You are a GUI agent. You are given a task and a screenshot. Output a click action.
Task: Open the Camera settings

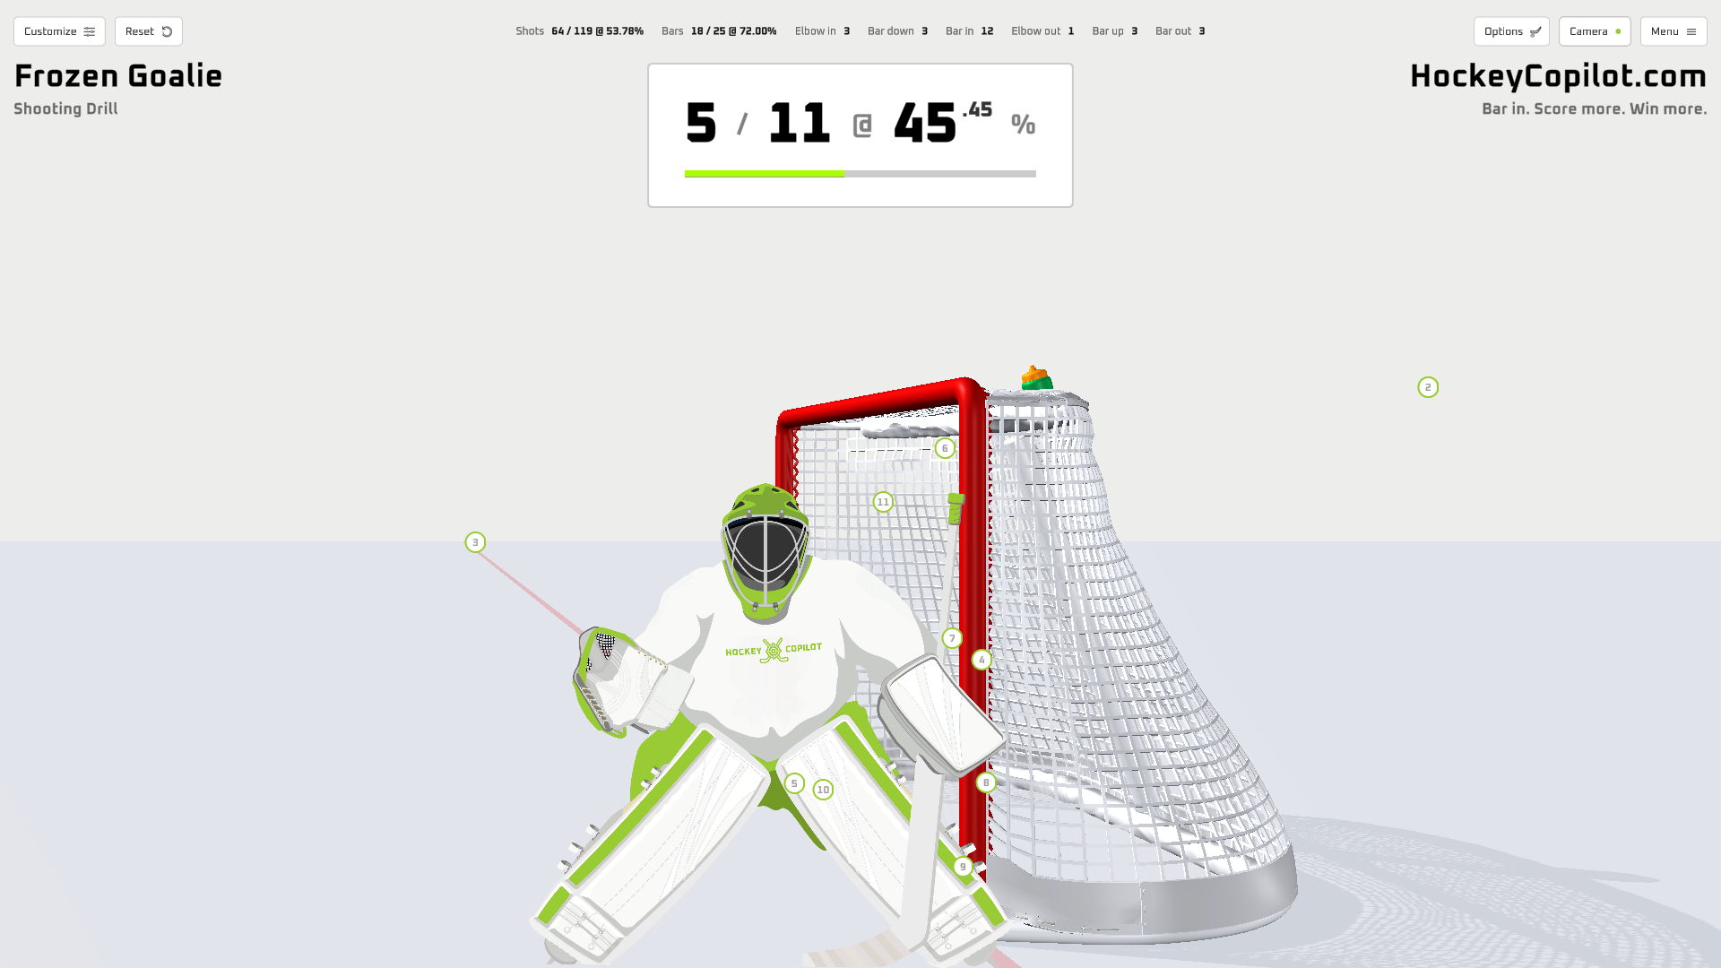[1594, 30]
